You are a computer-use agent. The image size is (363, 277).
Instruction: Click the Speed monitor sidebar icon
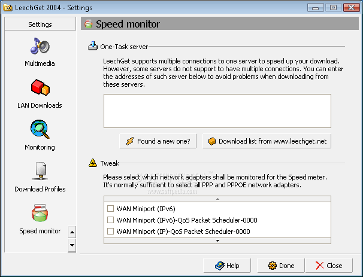40,213
